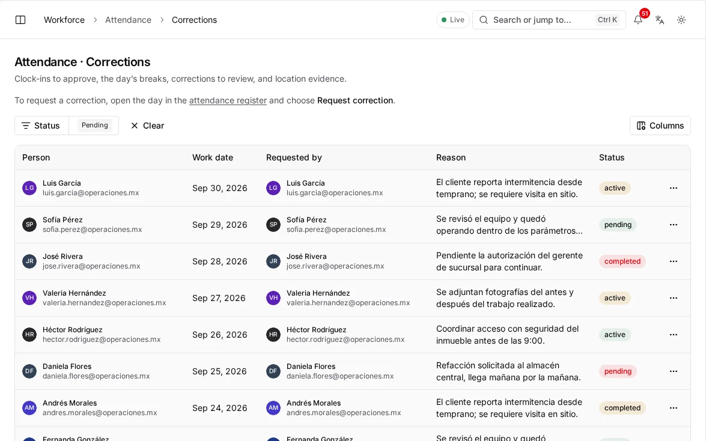Focus the Search or jump to field
This screenshot has height=441, width=706.
click(x=549, y=20)
